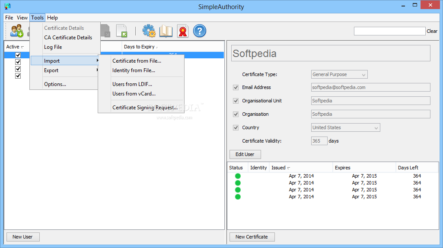The height and width of the screenshot is (248, 443).
Task: Click the green status dot in last certificate row
Action: click(238, 197)
